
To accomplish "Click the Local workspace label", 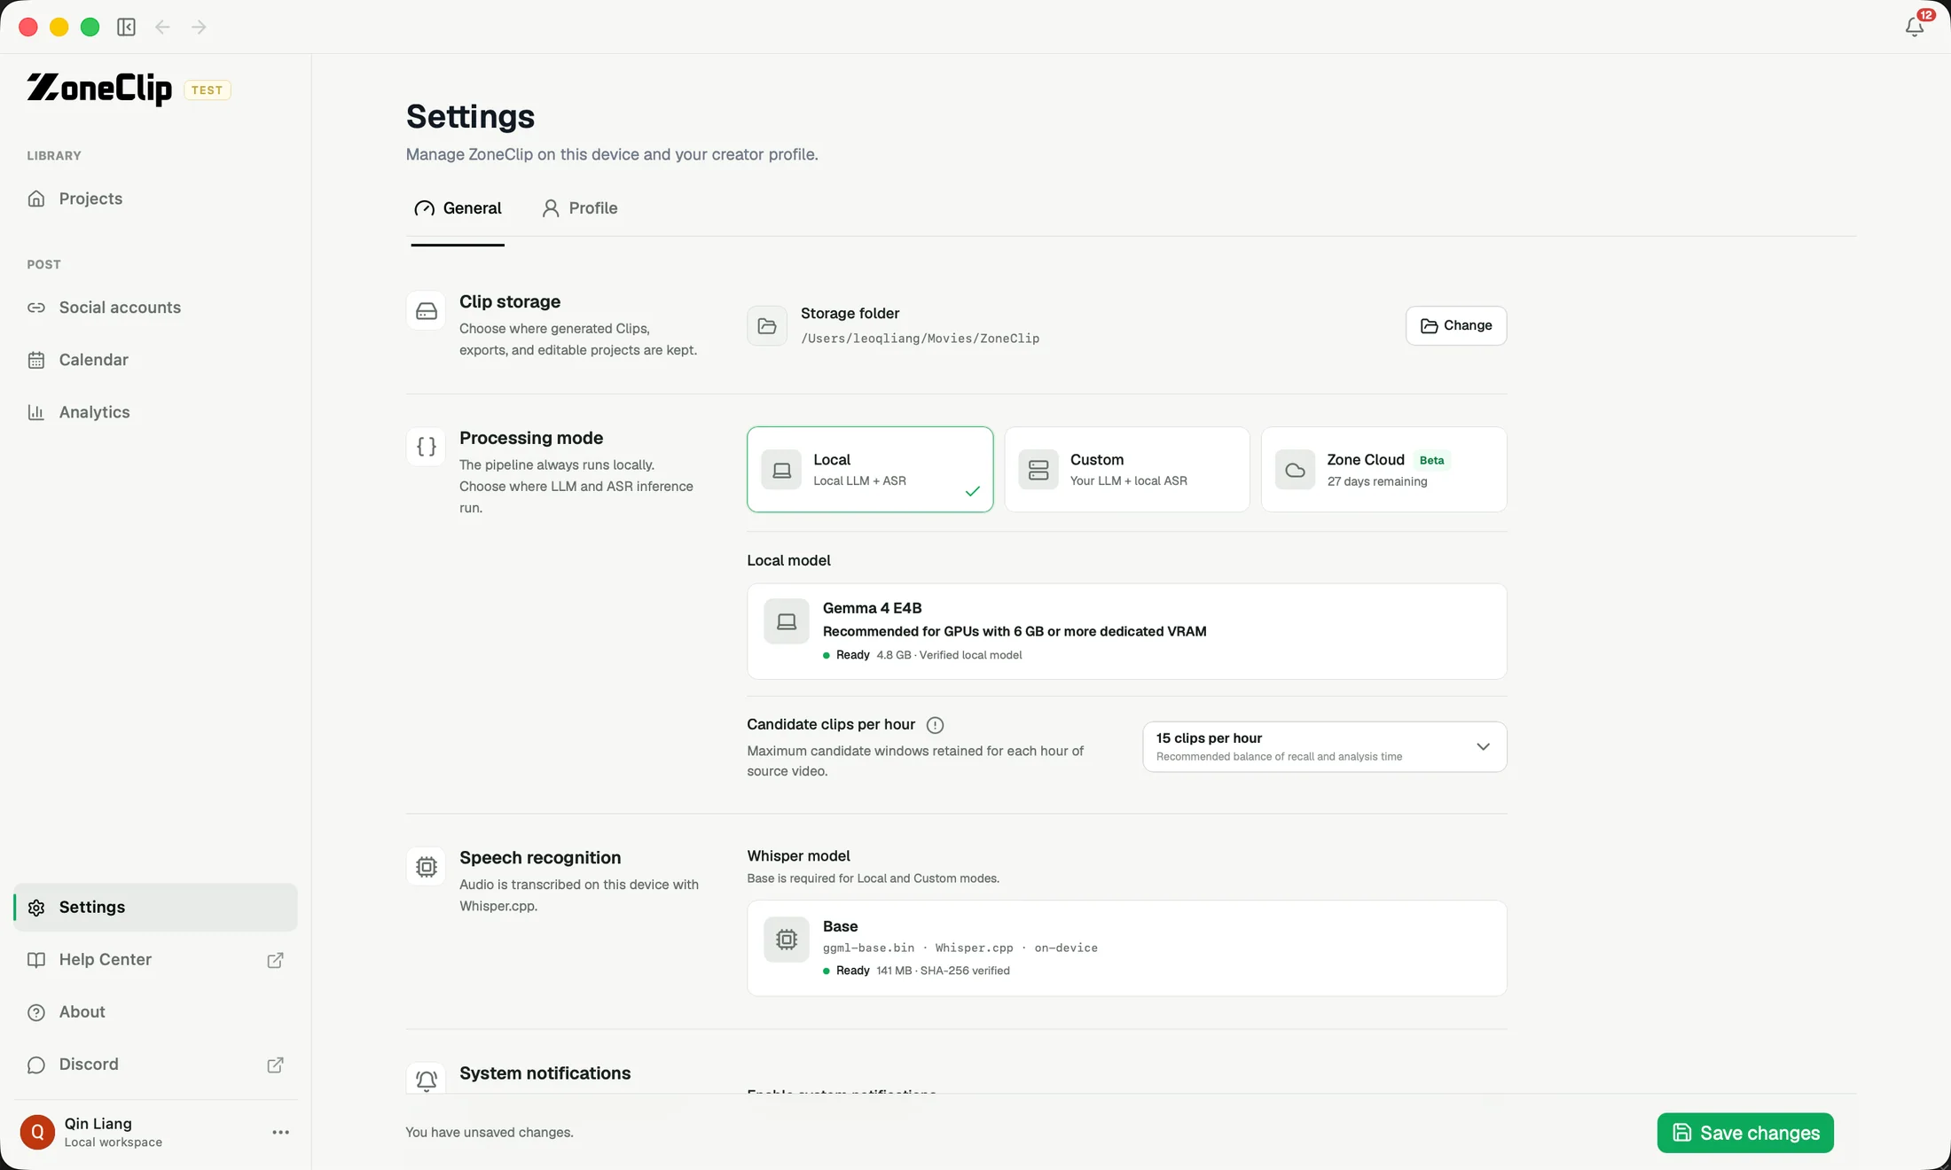I will tap(113, 1143).
